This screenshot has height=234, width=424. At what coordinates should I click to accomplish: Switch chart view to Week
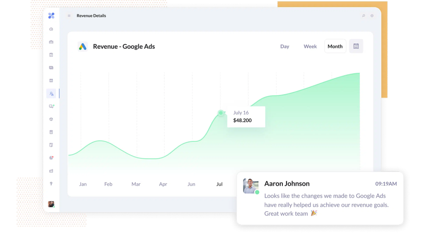tap(310, 46)
